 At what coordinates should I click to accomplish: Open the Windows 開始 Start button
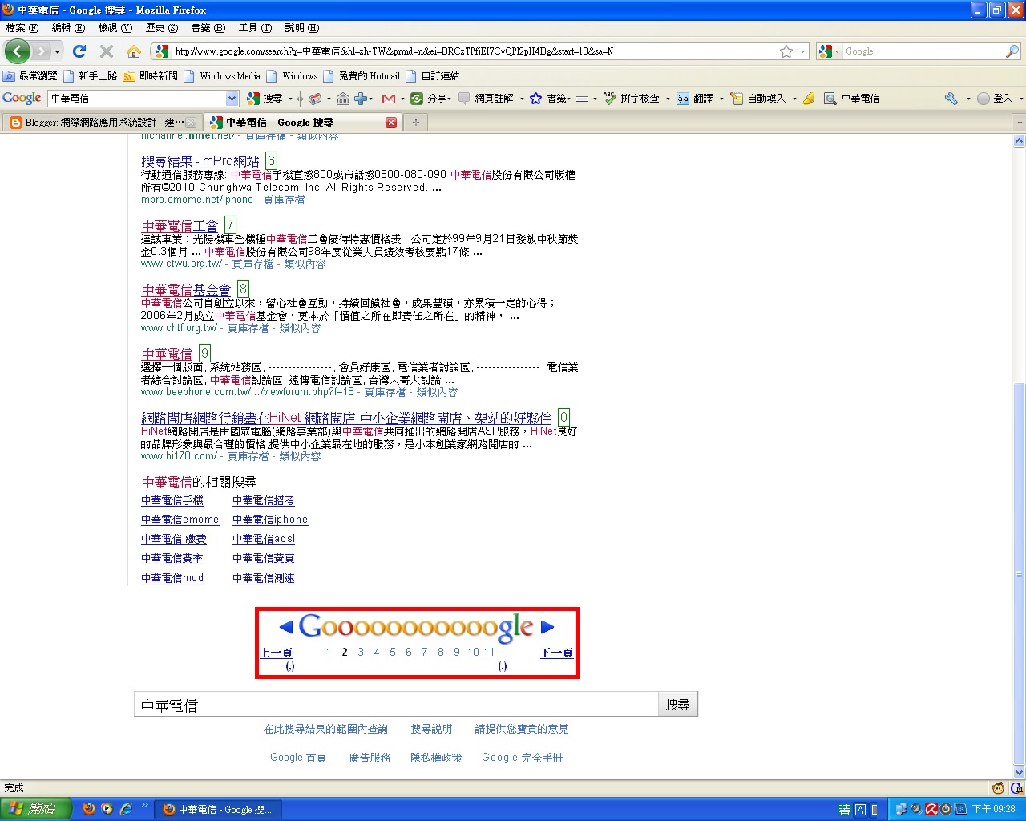pos(36,809)
